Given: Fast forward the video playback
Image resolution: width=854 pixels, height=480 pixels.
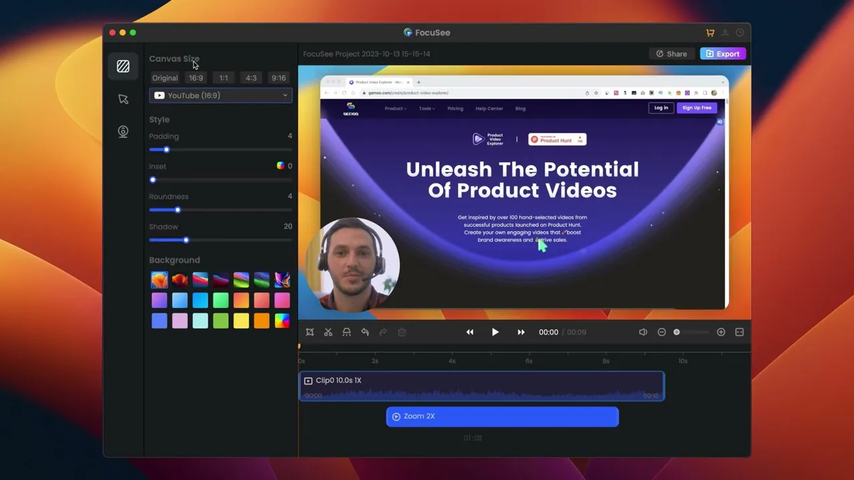Looking at the screenshot, I should point(521,332).
